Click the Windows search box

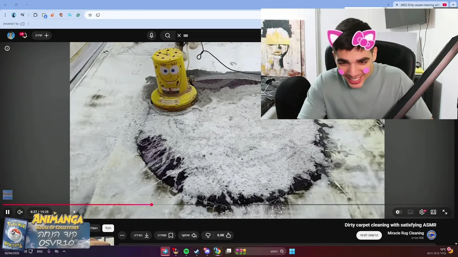tap(259, 251)
